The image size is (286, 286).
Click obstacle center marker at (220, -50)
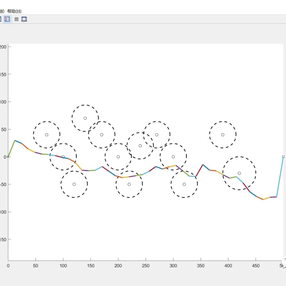129,184
